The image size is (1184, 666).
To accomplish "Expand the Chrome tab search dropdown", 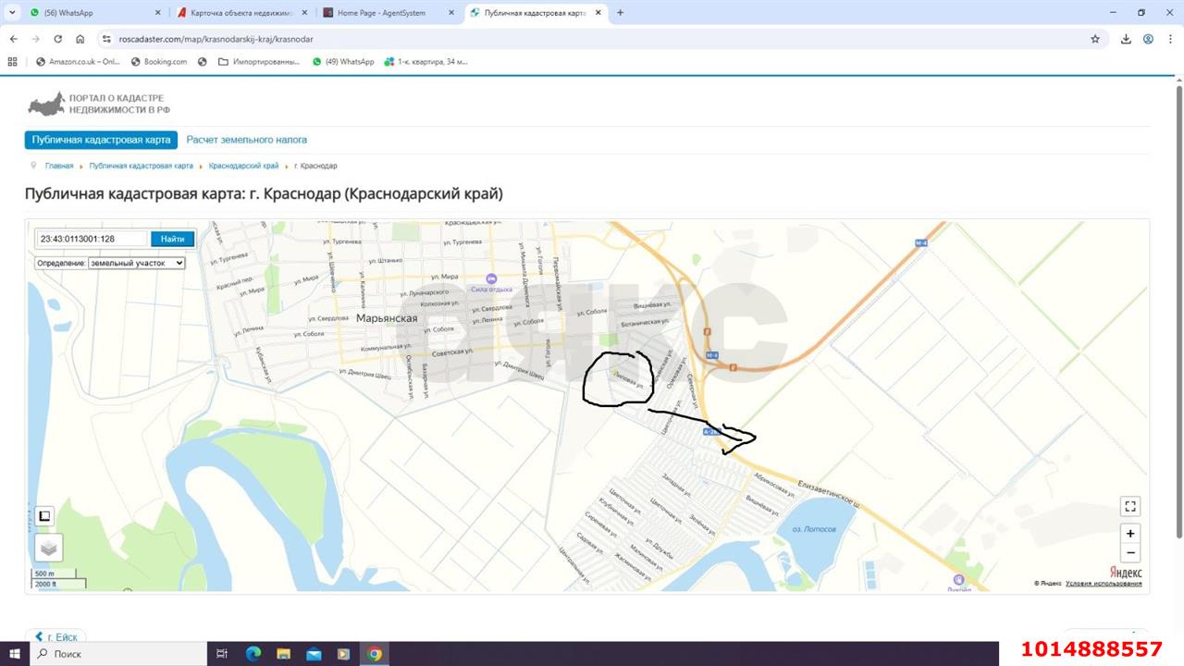I will [10, 13].
